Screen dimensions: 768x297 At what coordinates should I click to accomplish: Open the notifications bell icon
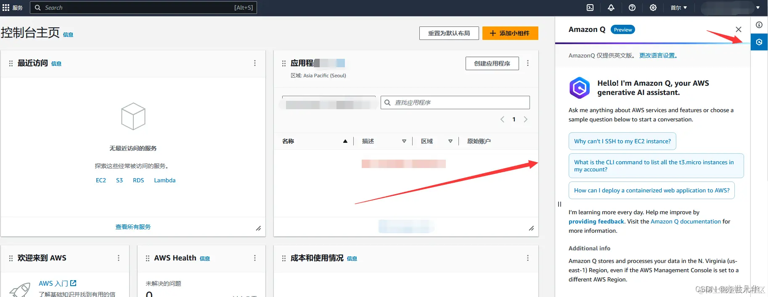click(611, 8)
